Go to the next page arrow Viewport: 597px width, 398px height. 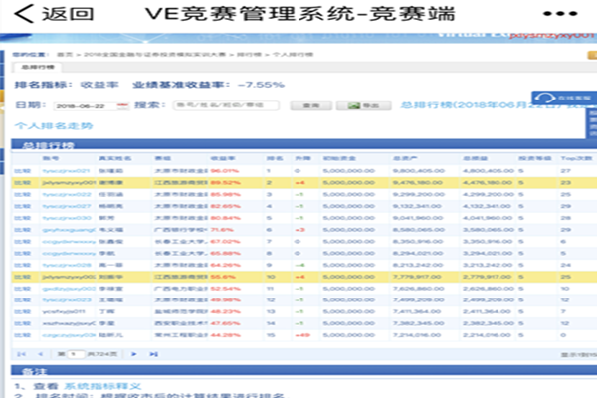tap(134, 354)
